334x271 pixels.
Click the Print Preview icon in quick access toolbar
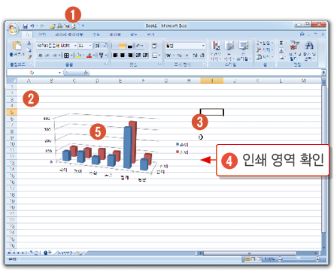click(x=74, y=26)
